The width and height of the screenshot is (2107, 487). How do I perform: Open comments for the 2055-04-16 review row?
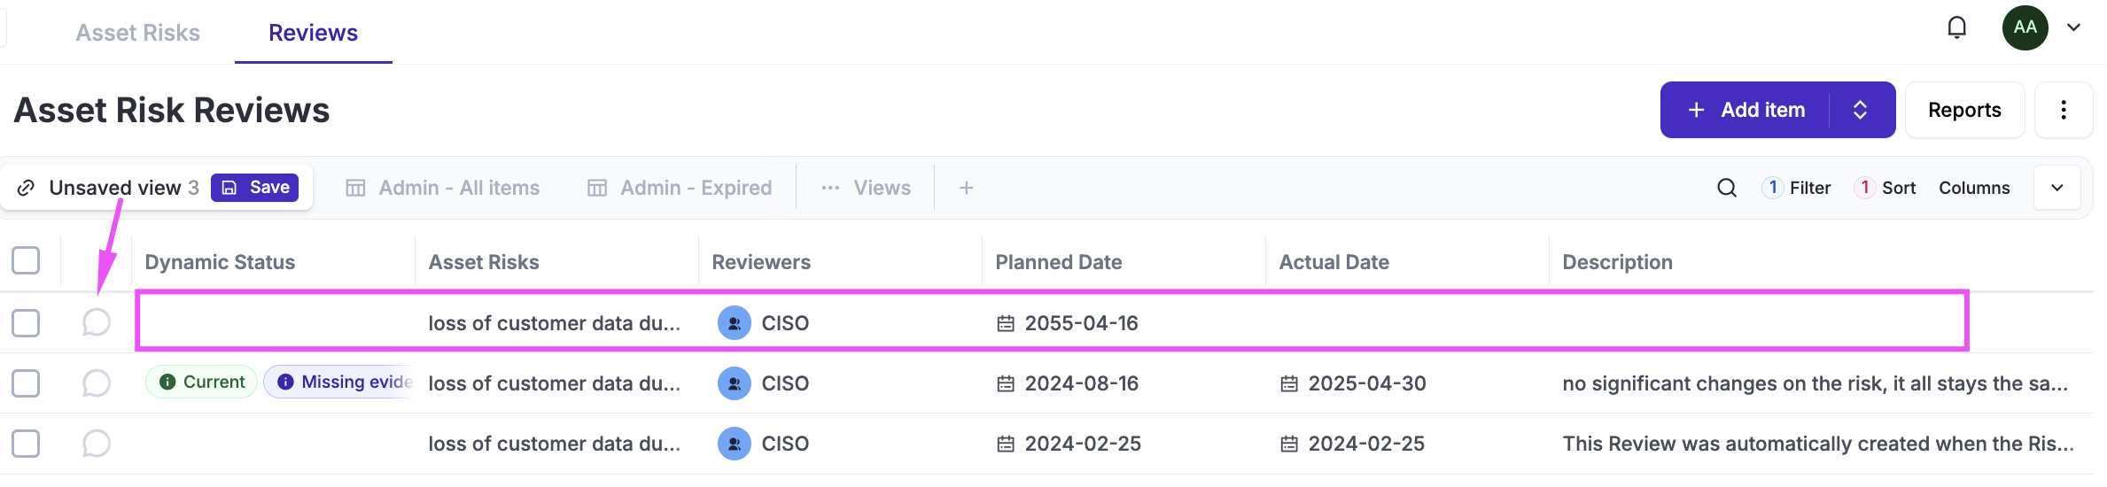tap(96, 322)
